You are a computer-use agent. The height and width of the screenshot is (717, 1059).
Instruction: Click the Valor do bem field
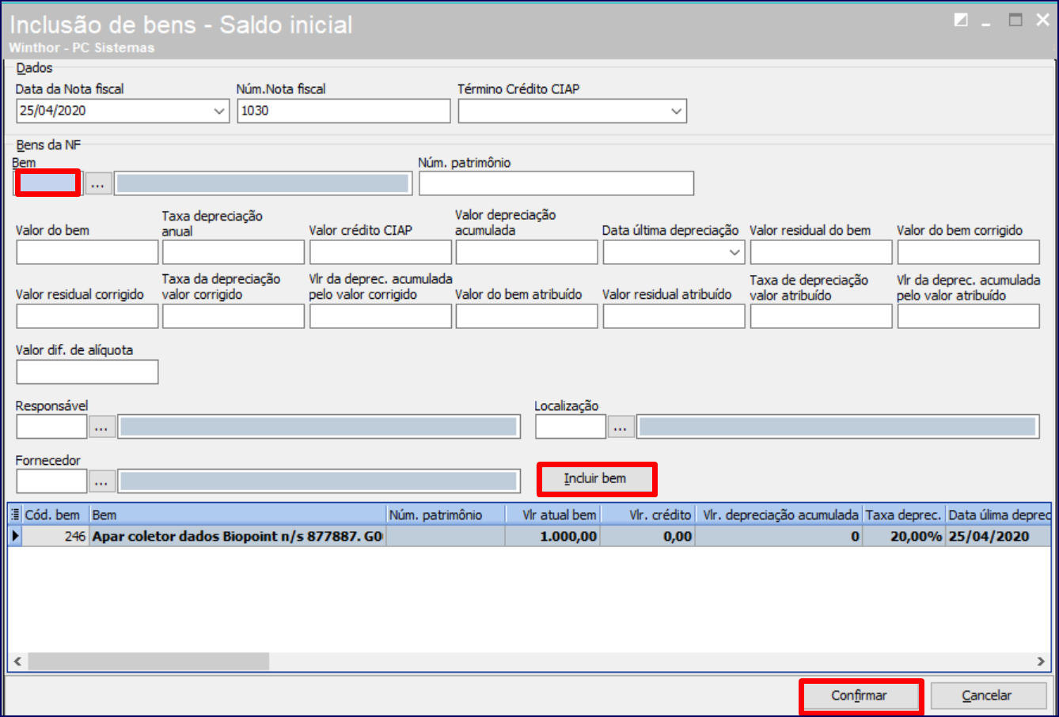pyautogui.click(x=87, y=252)
